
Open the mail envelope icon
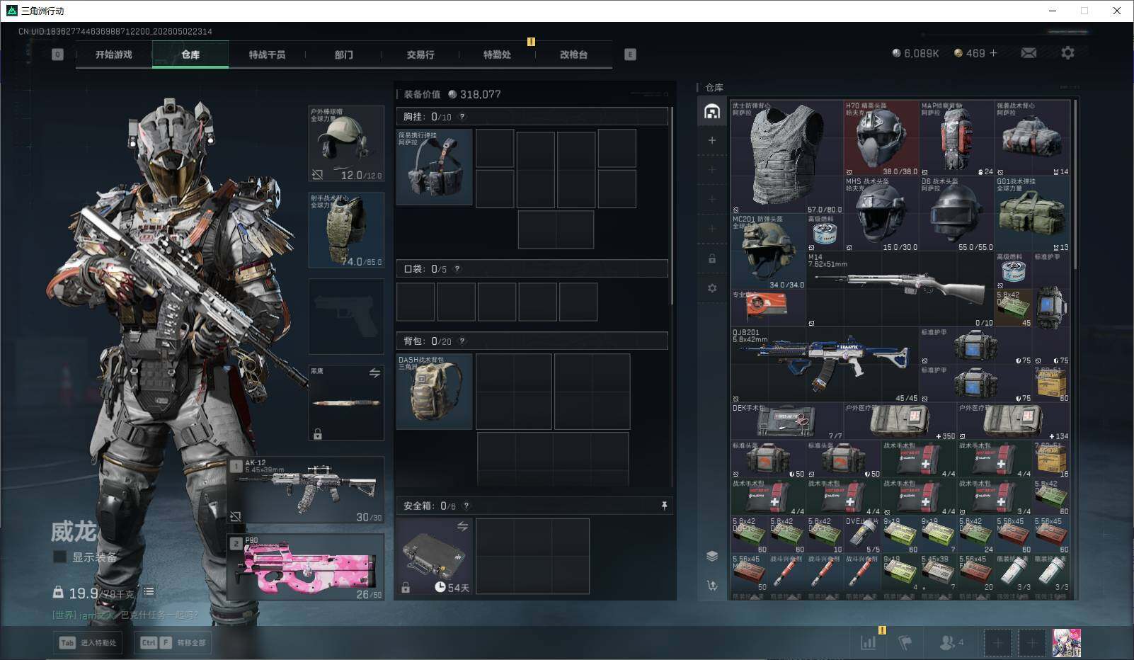click(1029, 53)
